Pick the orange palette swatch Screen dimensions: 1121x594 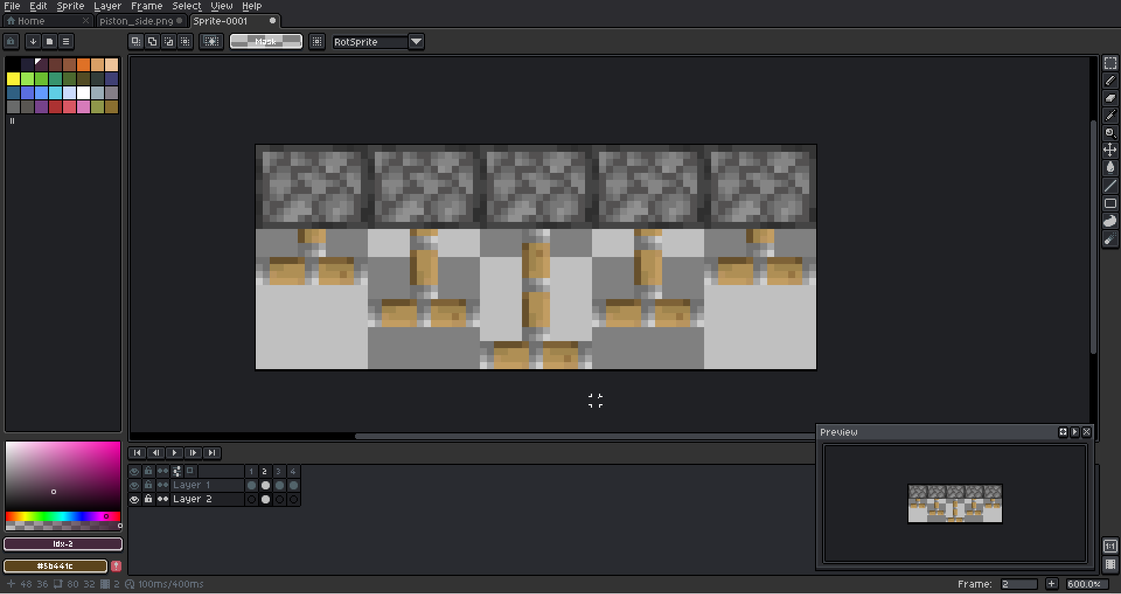[x=83, y=65]
